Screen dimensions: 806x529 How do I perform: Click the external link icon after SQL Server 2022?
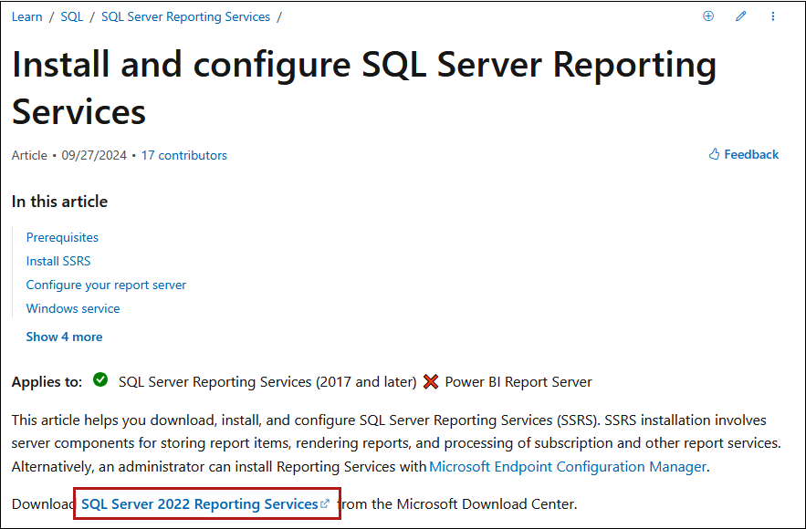pyautogui.click(x=326, y=503)
